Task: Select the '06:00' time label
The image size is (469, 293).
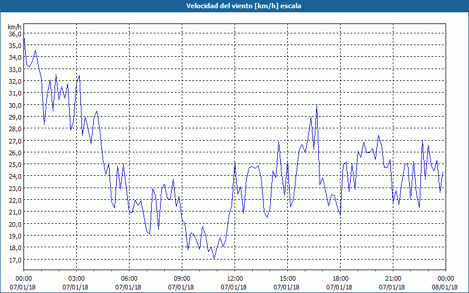Action: tap(129, 279)
